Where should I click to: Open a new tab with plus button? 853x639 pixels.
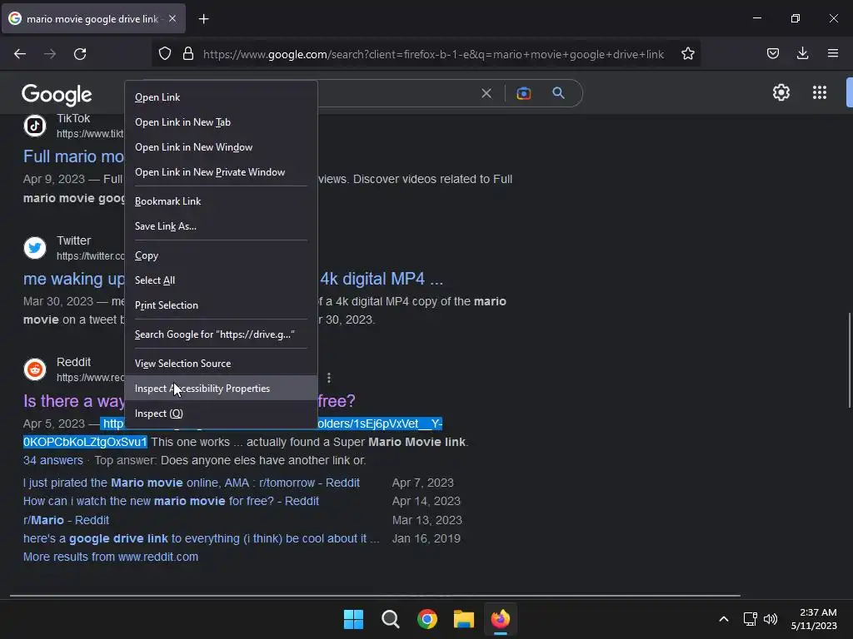(x=203, y=19)
